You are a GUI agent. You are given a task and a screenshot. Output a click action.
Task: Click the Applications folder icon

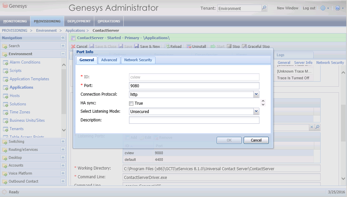[6, 88]
